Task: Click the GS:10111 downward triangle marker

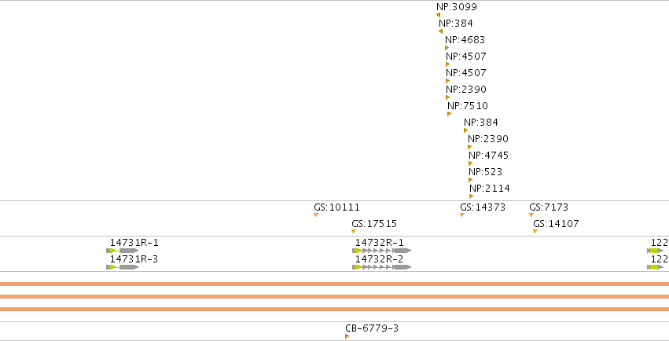Action: [x=316, y=214]
